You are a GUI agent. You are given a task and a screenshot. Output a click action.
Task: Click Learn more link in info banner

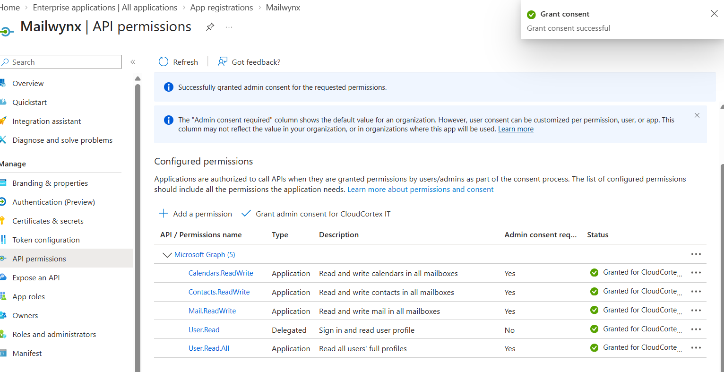click(516, 129)
